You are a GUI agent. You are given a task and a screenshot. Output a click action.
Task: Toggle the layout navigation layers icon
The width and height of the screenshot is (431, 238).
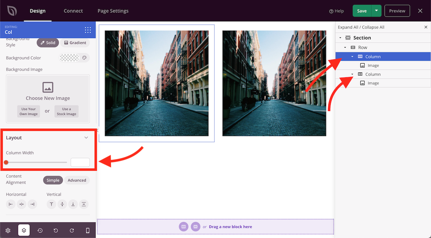[x=24, y=230]
